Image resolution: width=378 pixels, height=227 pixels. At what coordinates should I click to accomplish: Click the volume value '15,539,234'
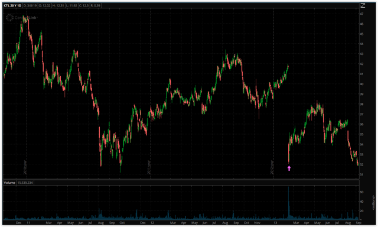click(x=25, y=183)
